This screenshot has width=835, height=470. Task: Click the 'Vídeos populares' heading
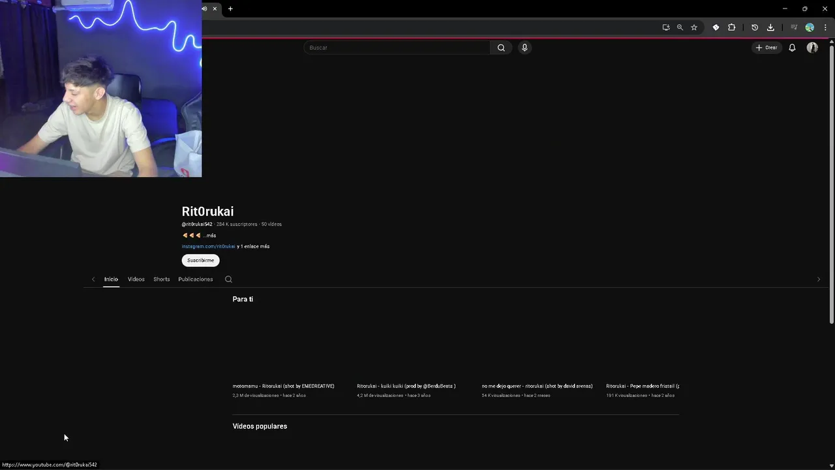coord(260,426)
